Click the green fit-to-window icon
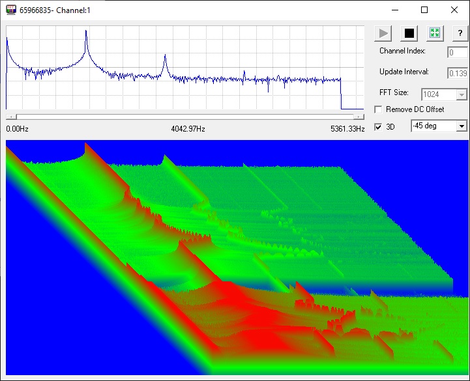The height and width of the screenshot is (381, 470). tap(435, 33)
